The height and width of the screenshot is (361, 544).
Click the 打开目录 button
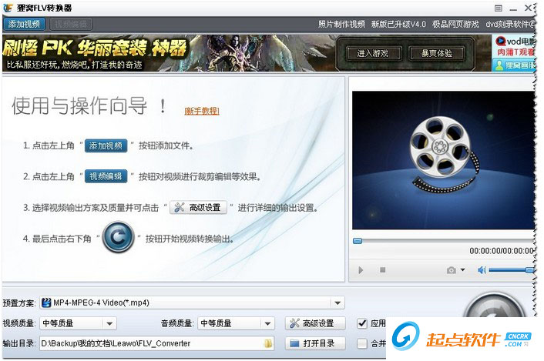[x=315, y=343]
